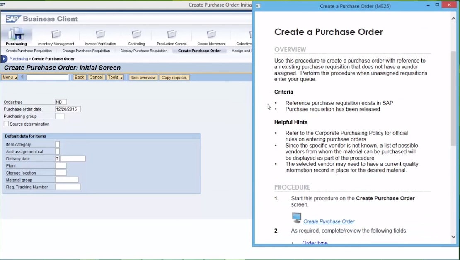Click the blue breadcrumb arrow icon

coord(4,59)
